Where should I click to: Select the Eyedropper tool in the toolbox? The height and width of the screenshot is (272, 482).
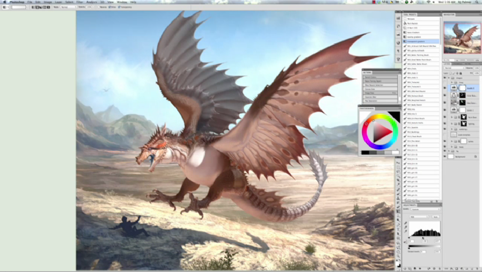[x=399, y=185]
